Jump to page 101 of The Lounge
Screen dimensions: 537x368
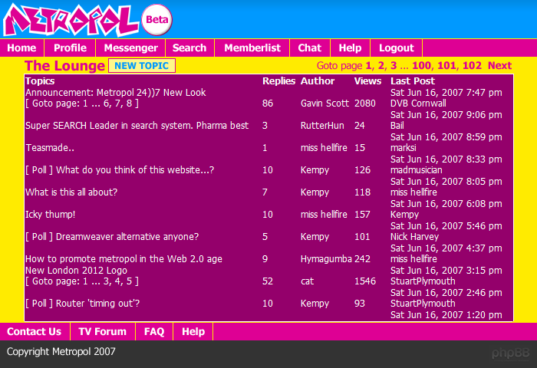(x=447, y=65)
